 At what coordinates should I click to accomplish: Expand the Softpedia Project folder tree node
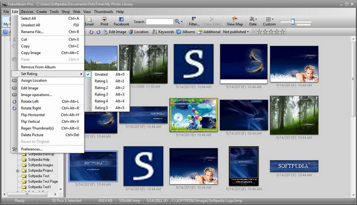click(18, 171)
